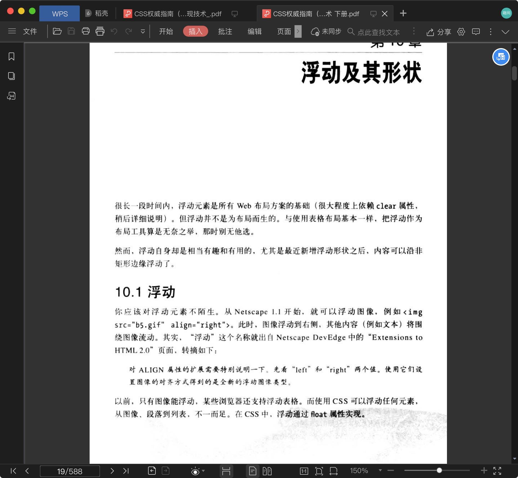Switch to the WPS home tab
The height and width of the screenshot is (478, 518).
(x=60, y=13)
